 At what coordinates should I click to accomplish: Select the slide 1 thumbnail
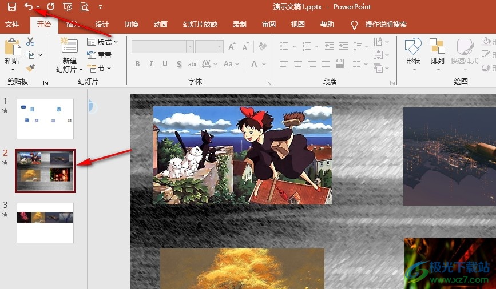tap(45, 119)
